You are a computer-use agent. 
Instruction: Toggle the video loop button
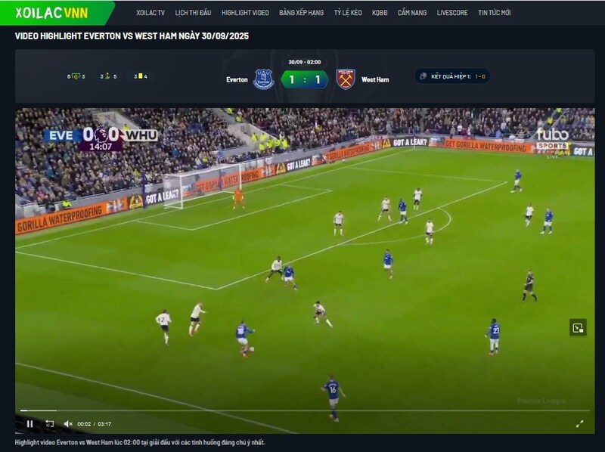[x=49, y=424]
